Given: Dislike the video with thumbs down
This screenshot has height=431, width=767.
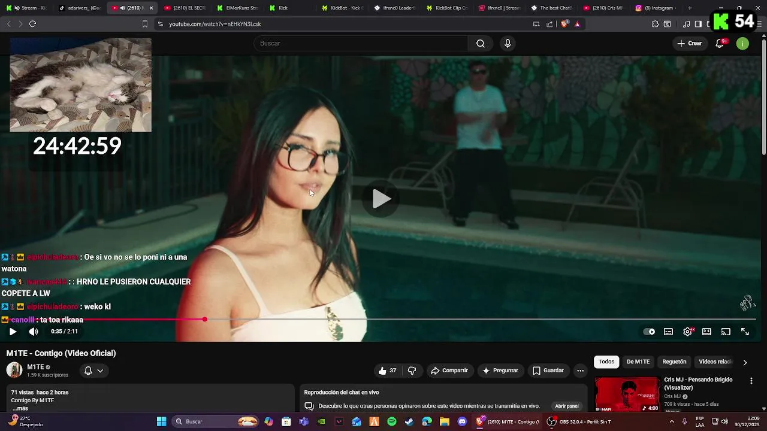Looking at the screenshot, I should (x=412, y=371).
